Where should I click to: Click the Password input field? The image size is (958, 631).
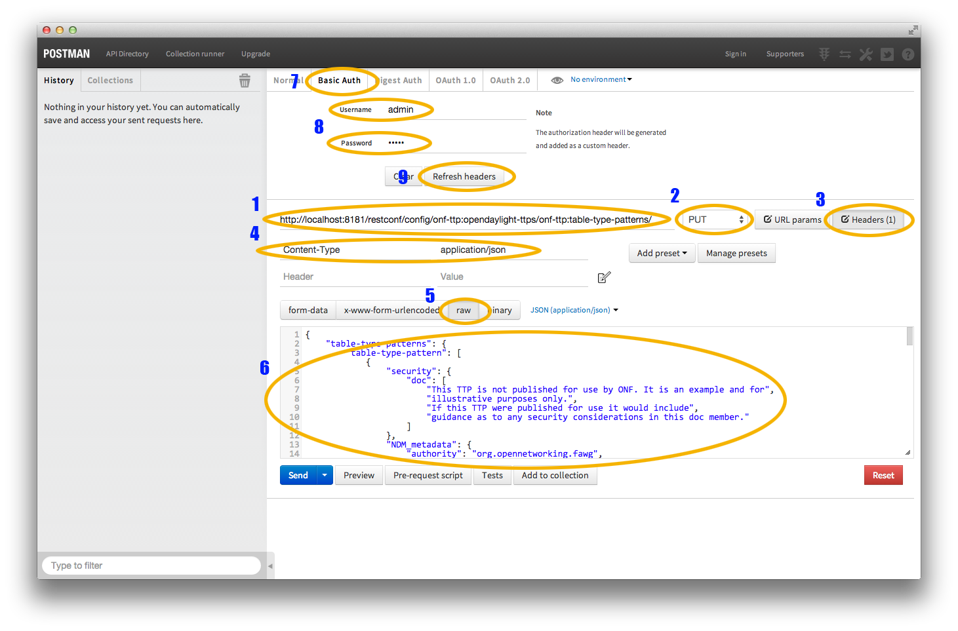click(454, 143)
